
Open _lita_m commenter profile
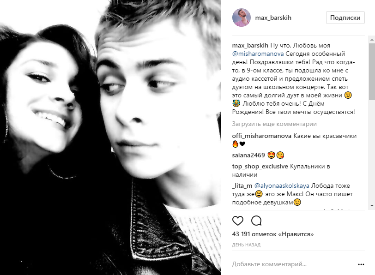(x=242, y=185)
